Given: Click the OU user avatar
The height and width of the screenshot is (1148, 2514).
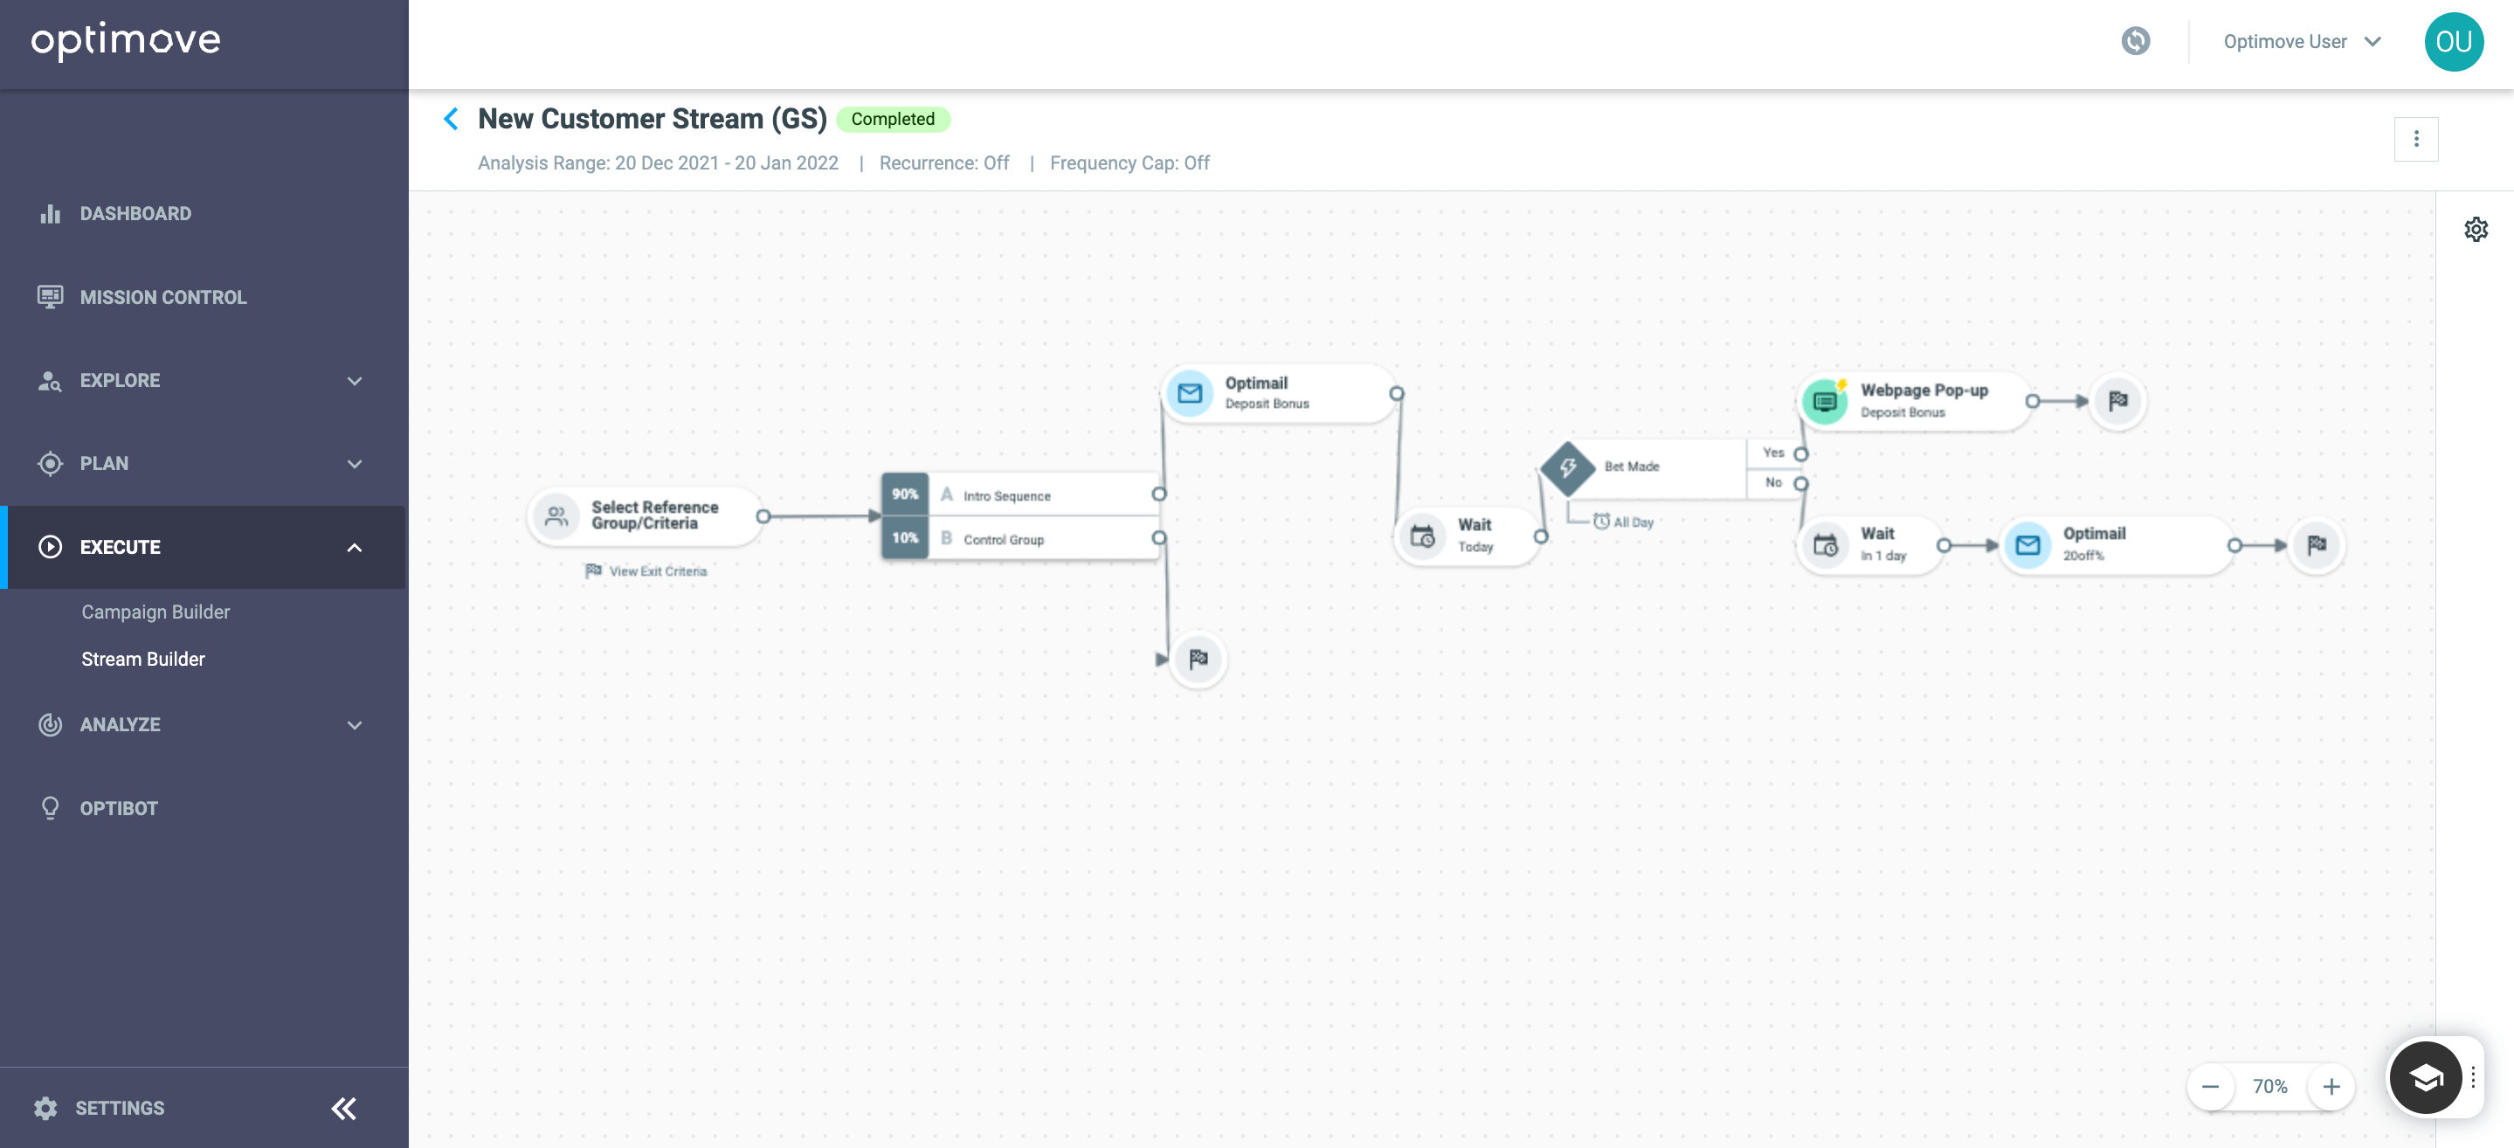Looking at the screenshot, I should point(2454,41).
